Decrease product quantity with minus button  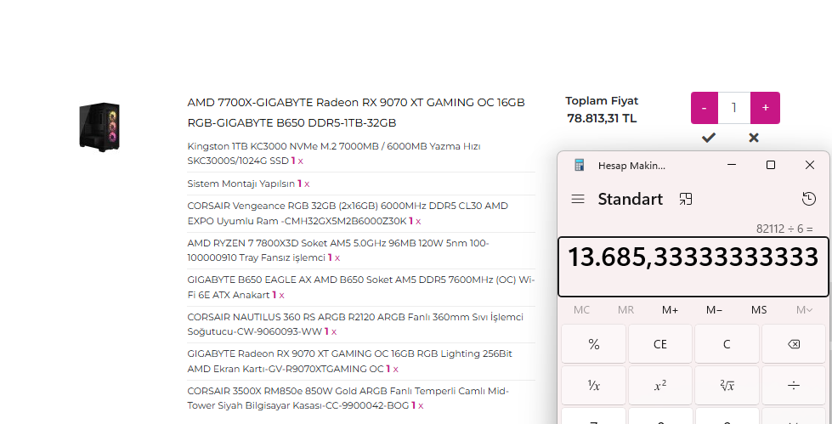pyautogui.click(x=705, y=108)
